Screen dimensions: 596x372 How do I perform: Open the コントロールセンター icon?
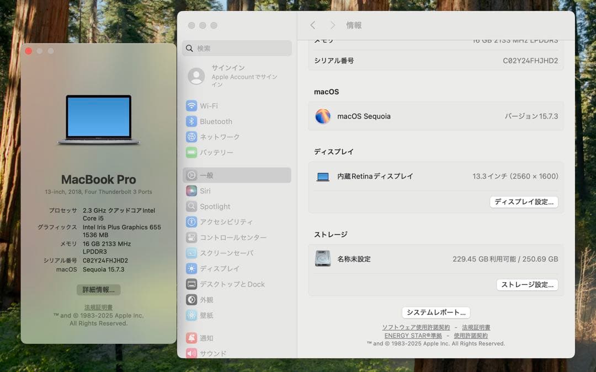coord(191,237)
